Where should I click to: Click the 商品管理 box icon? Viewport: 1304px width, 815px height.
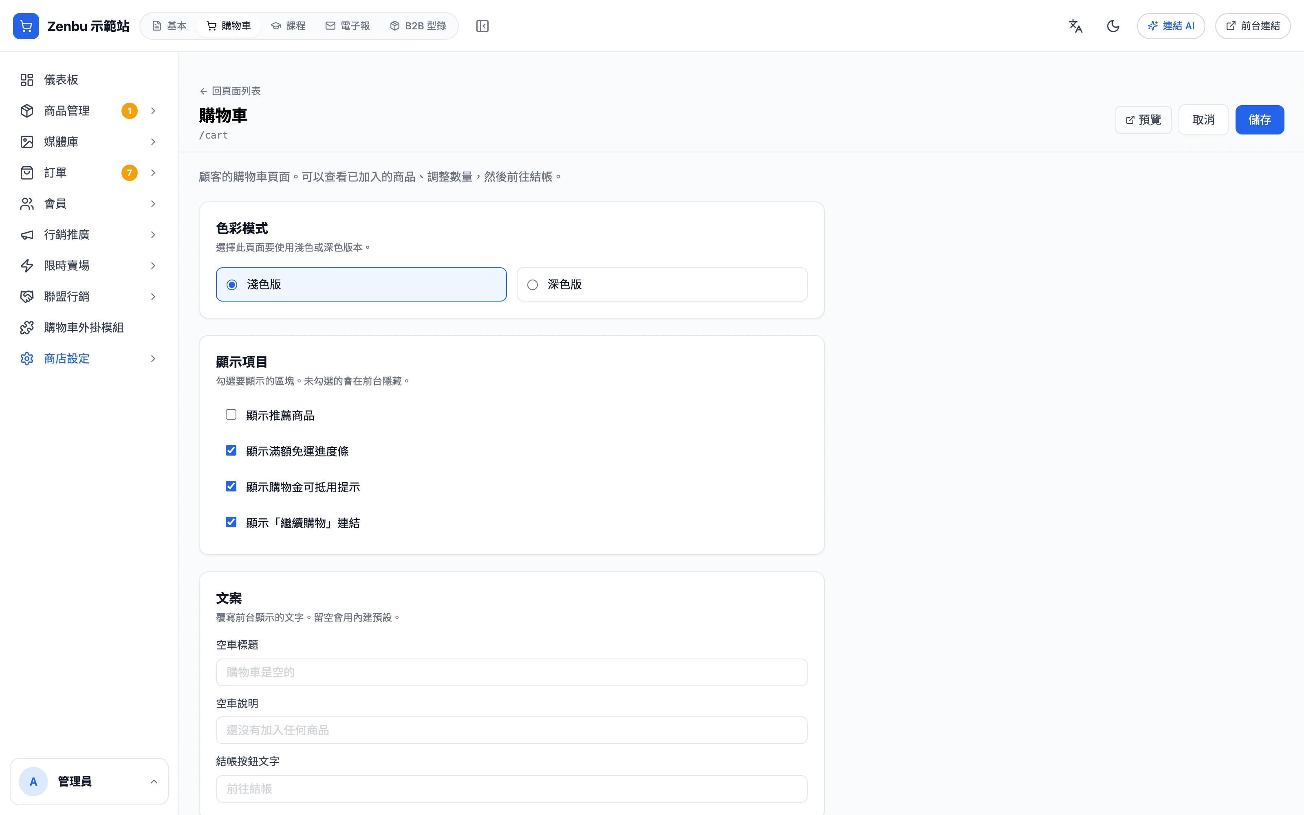[27, 110]
